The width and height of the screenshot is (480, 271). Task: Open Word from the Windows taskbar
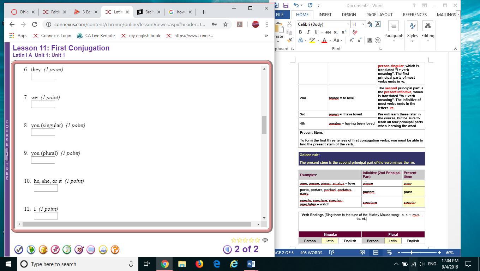click(251, 264)
